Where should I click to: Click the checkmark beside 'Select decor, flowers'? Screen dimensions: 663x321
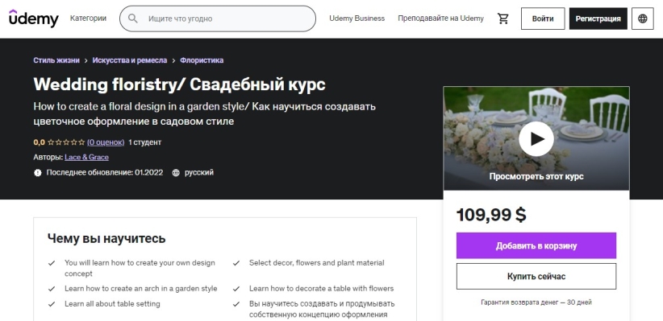pyautogui.click(x=236, y=263)
